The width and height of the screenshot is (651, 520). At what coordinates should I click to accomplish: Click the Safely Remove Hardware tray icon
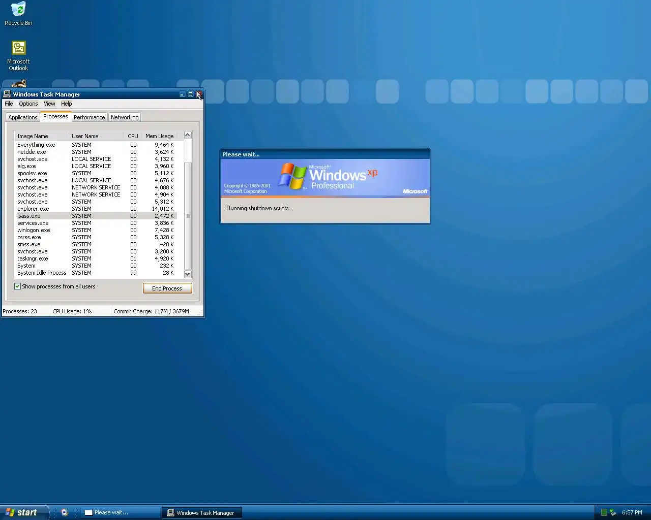(613, 512)
